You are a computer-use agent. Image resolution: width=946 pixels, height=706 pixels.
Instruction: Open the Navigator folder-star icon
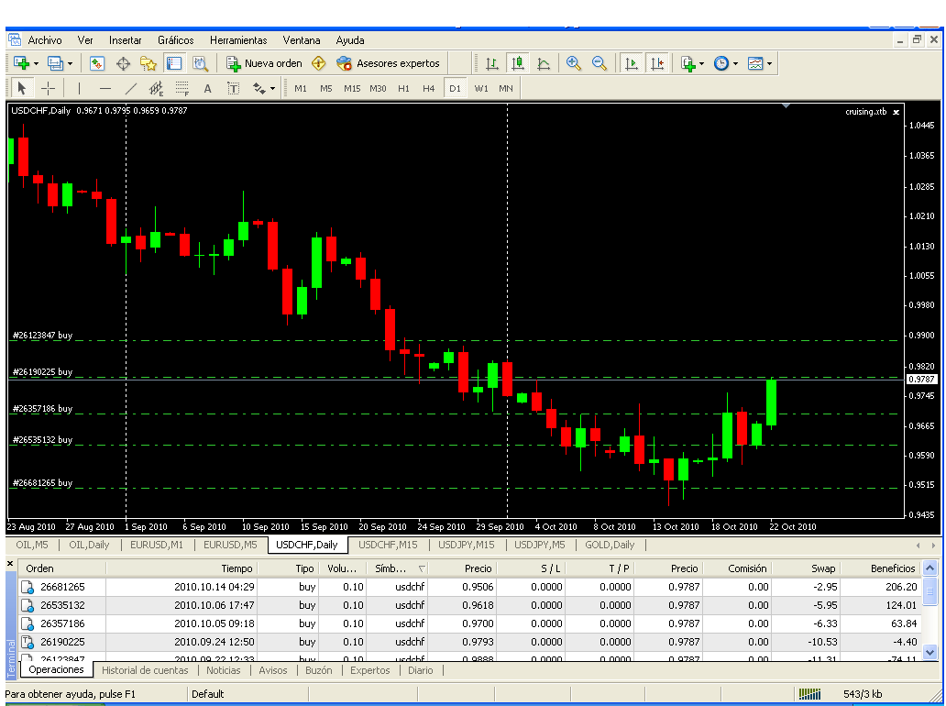click(x=148, y=63)
